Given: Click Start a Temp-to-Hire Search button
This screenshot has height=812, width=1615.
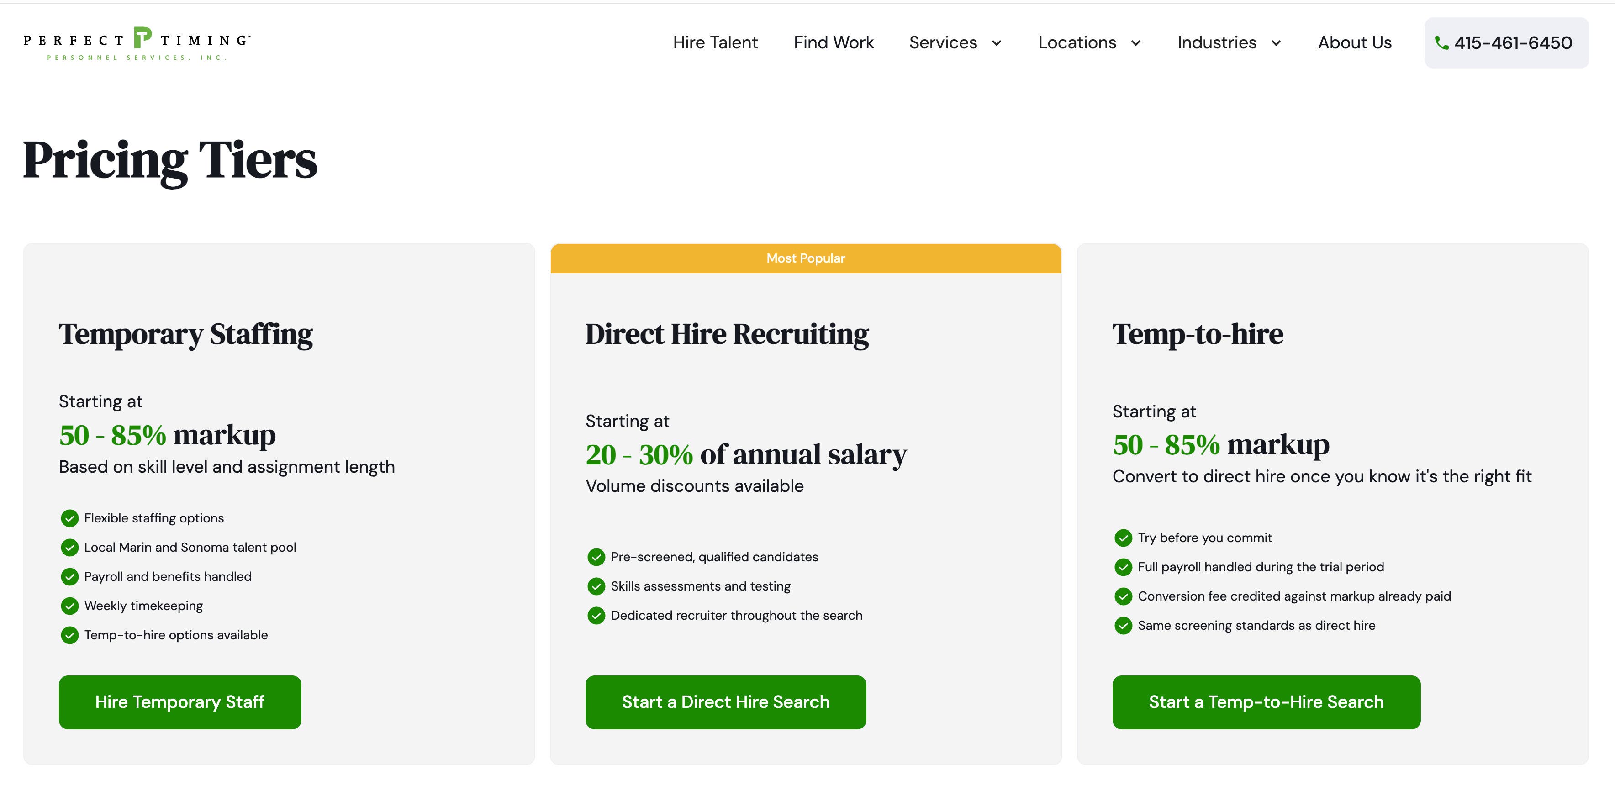Looking at the screenshot, I should (1267, 702).
